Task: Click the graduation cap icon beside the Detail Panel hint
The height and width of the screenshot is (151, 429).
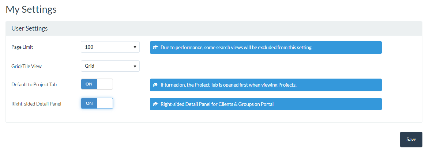Action: pyautogui.click(x=155, y=104)
